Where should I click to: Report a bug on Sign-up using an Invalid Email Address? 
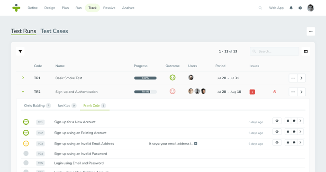click(288, 143)
